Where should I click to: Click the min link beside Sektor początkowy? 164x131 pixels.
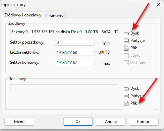[x=106, y=43]
